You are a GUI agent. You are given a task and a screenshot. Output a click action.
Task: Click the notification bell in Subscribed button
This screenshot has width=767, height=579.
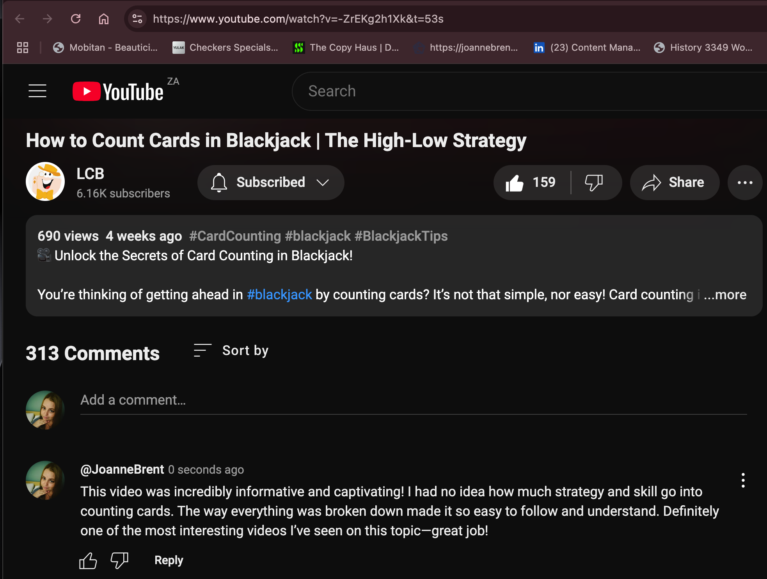pos(219,183)
